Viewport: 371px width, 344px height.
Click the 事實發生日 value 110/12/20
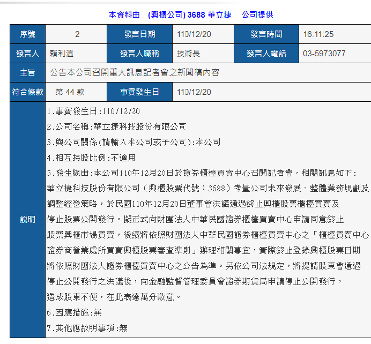point(194,92)
